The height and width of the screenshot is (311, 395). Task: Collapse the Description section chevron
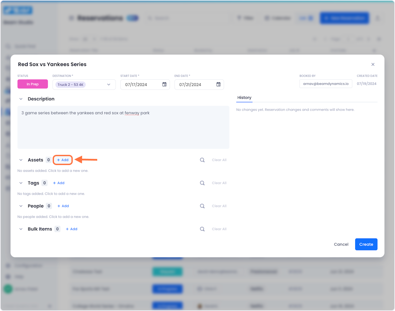(x=21, y=99)
